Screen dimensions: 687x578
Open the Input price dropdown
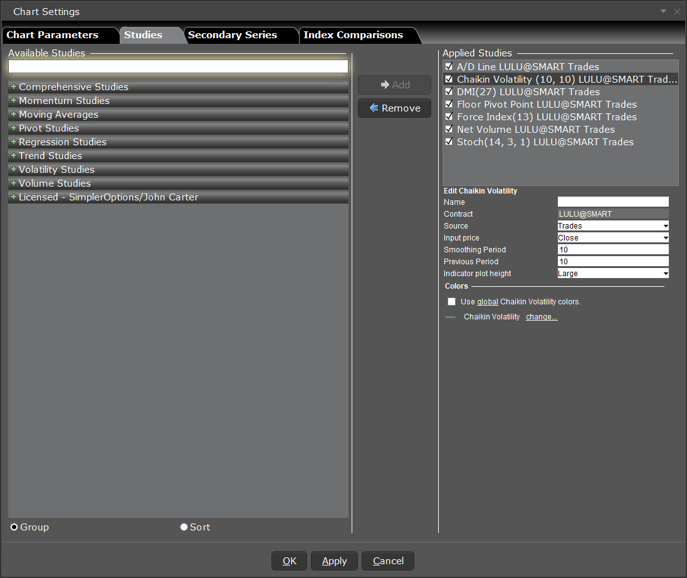(x=612, y=238)
